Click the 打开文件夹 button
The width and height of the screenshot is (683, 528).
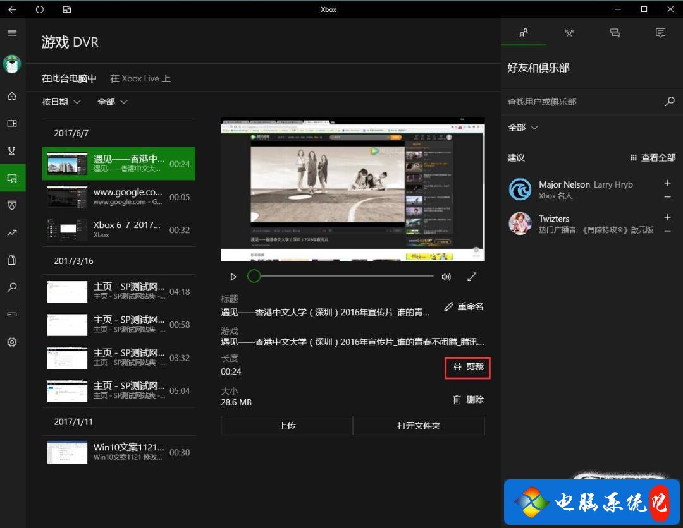click(x=419, y=425)
